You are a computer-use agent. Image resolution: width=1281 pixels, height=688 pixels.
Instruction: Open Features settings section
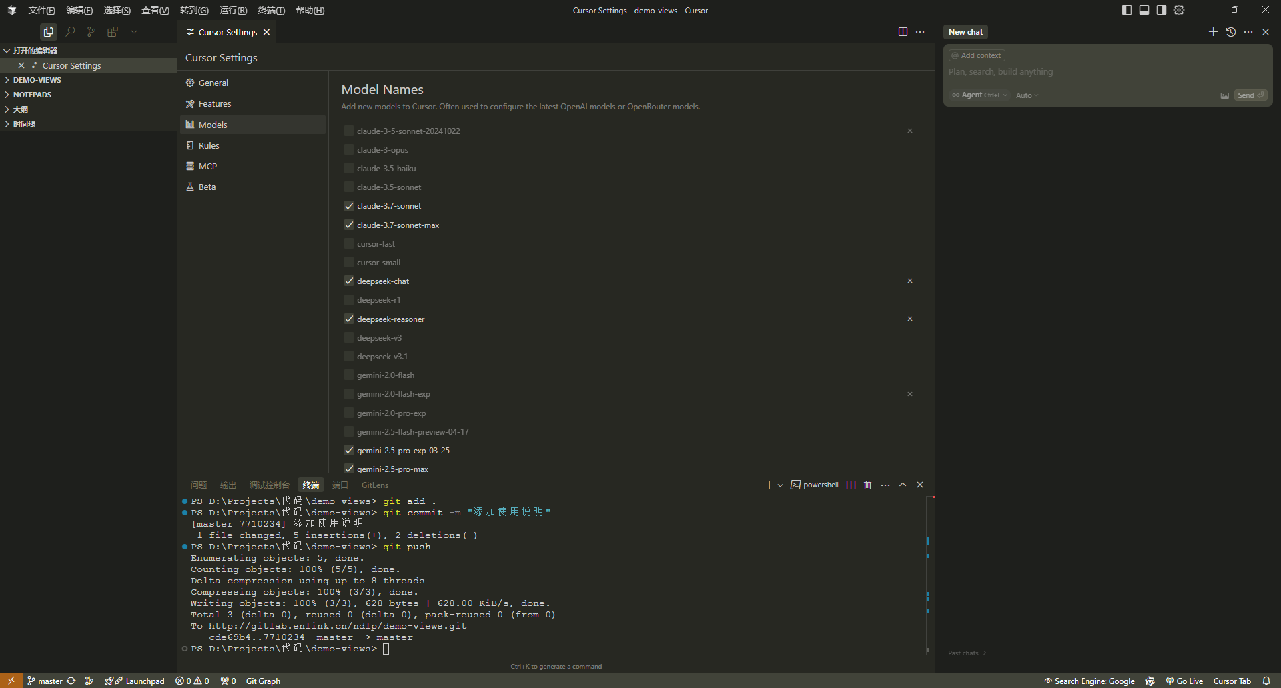coord(253,103)
